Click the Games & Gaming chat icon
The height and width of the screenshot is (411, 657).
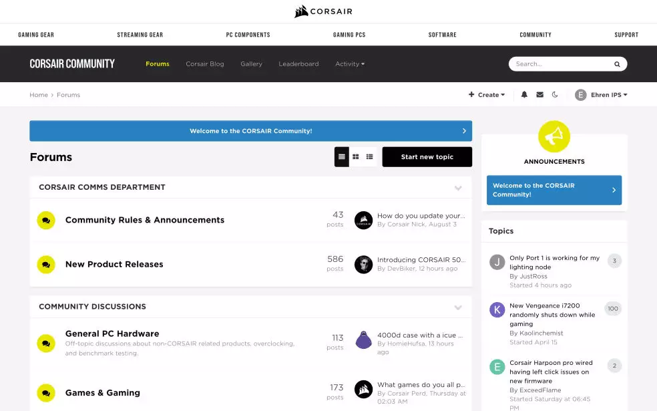click(46, 393)
